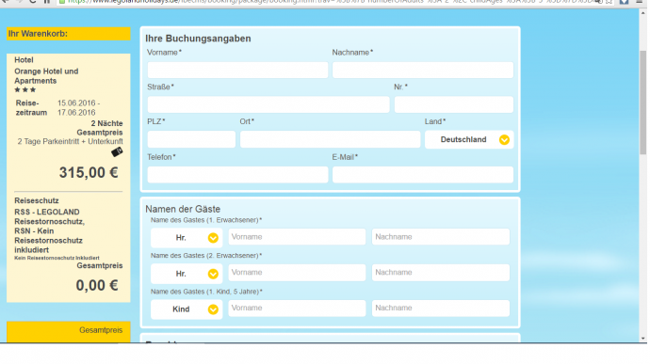
Task: Click the page vertical scrollbar thumb
Action: pos(643,103)
